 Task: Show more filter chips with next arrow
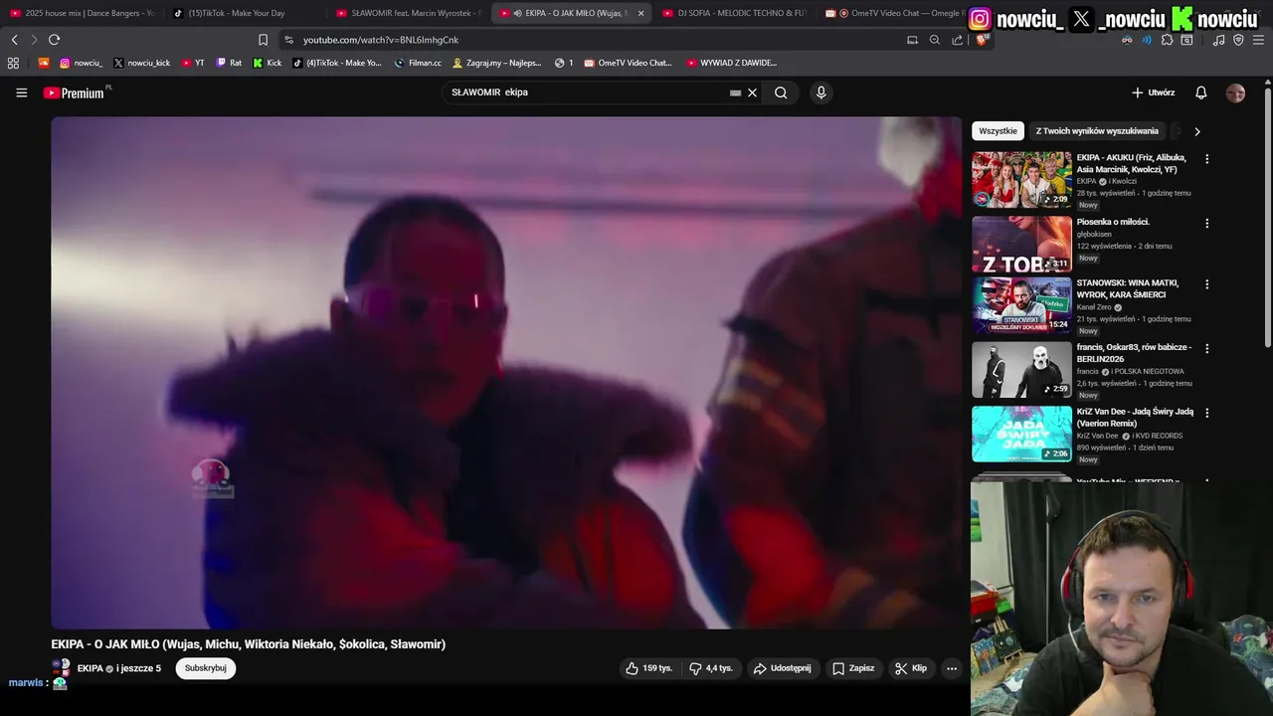pyautogui.click(x=1196, y=131)
